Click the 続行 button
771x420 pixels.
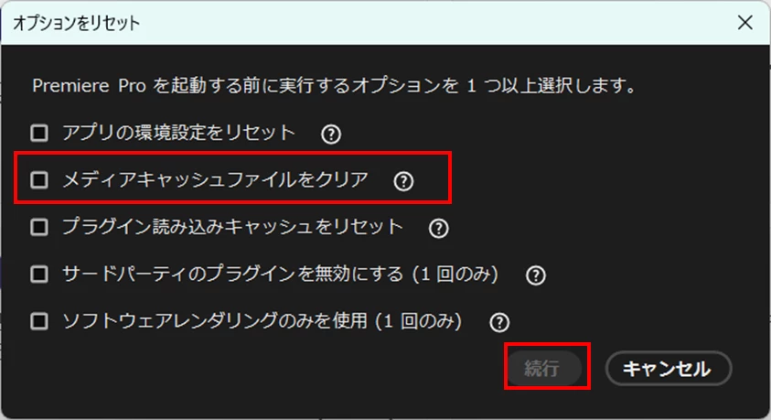[x=543, y=368]
